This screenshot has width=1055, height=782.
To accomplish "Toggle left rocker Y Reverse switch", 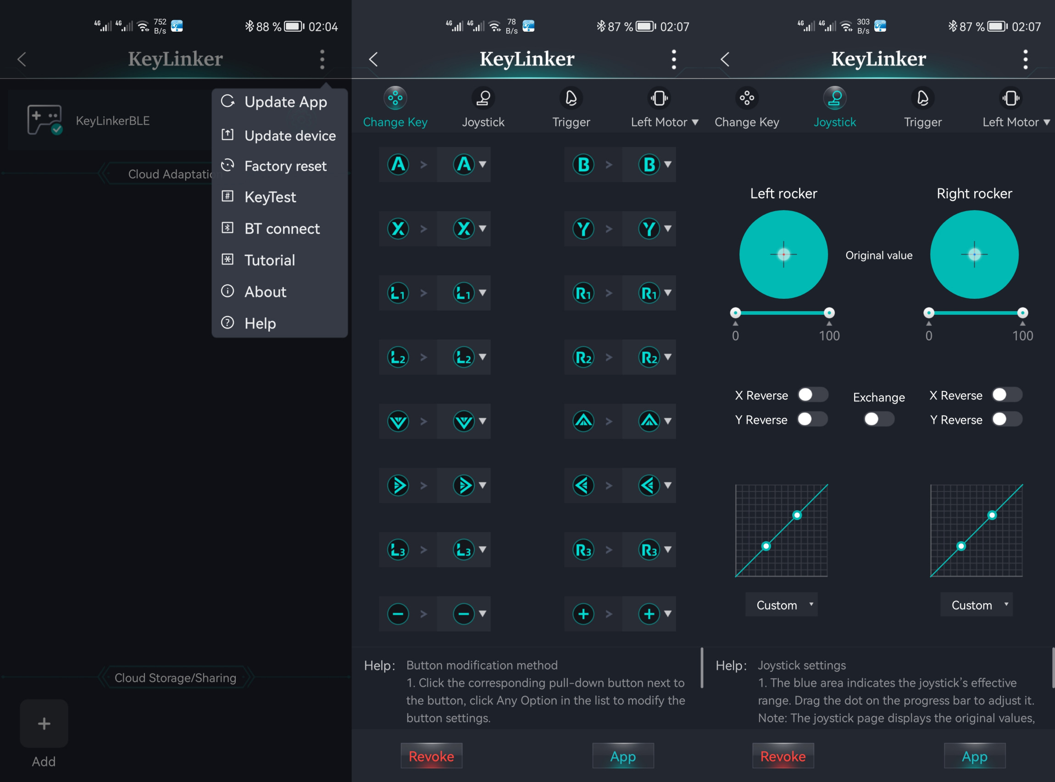I will coord(812,419).
